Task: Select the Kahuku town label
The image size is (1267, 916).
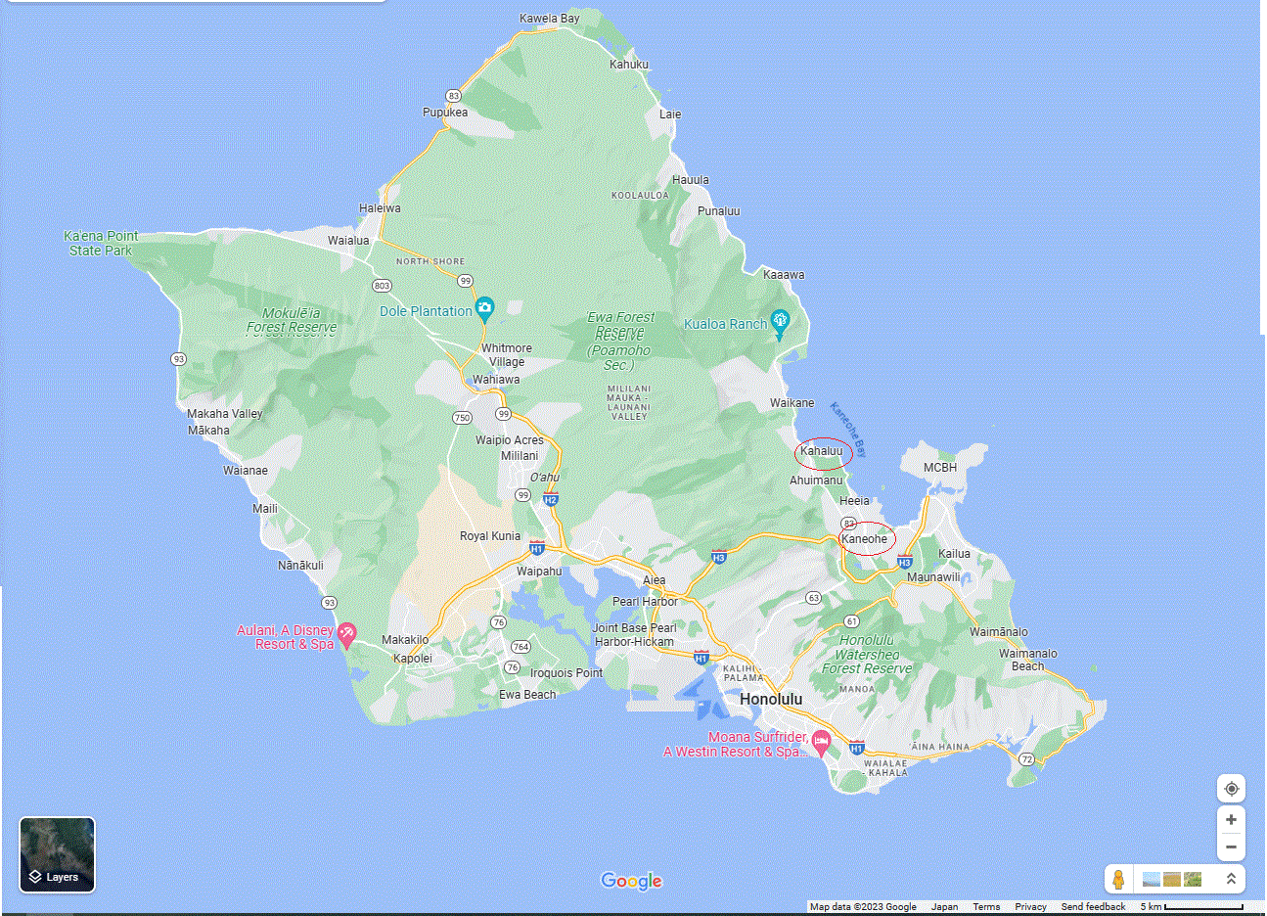Action: coord(629,65)
